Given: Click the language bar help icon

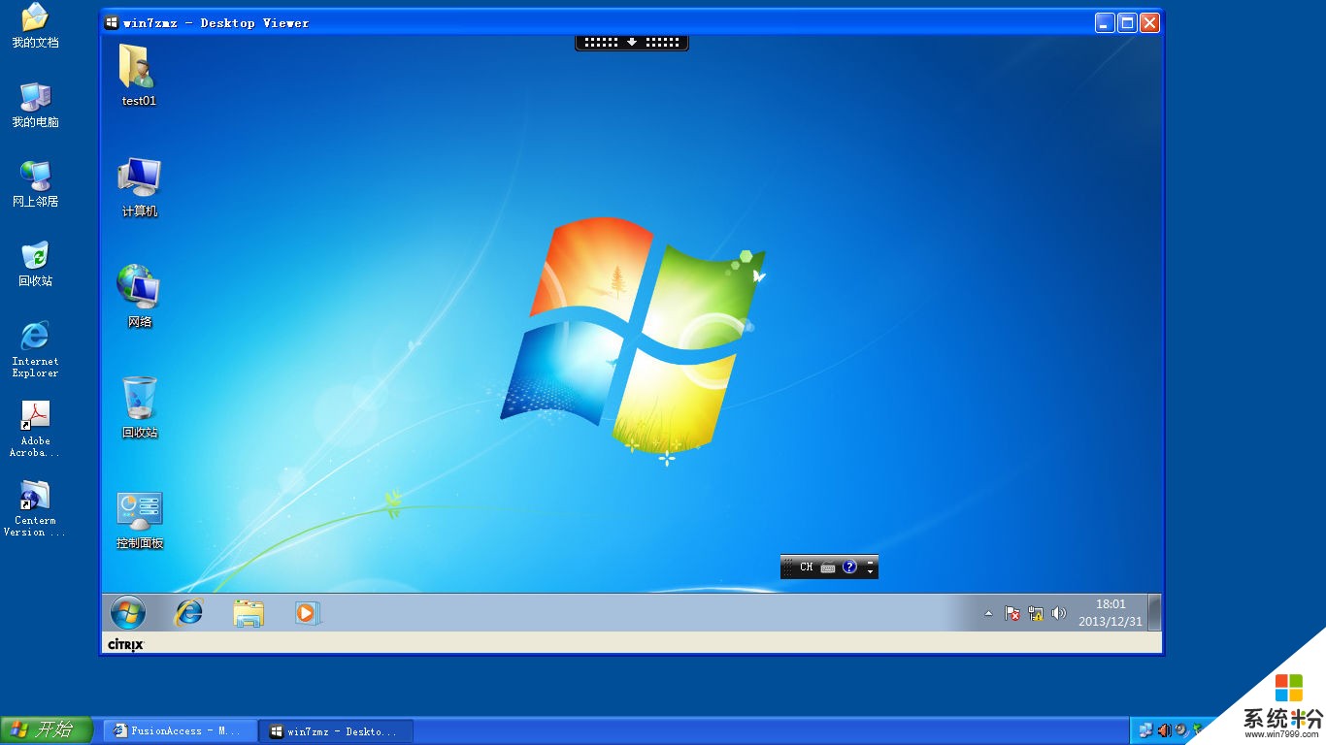Looking at the screenshot, I should click(x=849, y=567).
